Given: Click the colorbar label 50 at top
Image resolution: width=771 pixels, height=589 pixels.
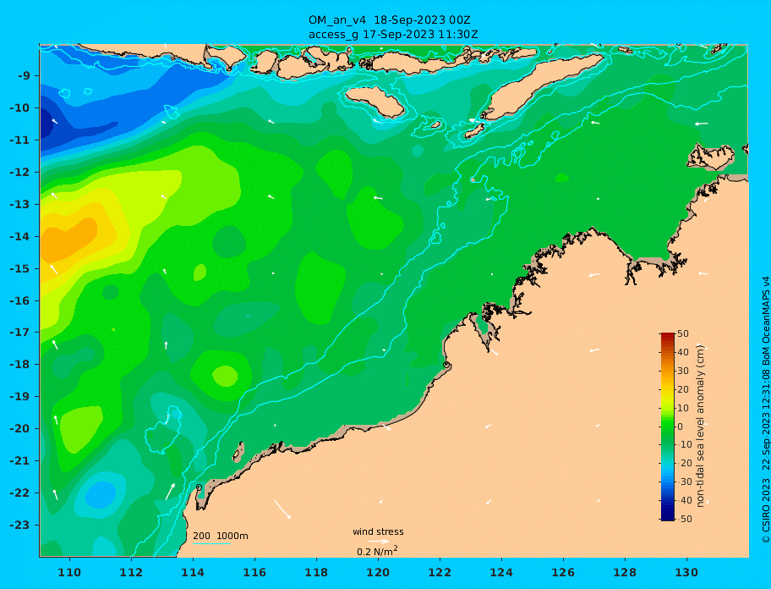Looking at the screenshot, I should (683, 333).
